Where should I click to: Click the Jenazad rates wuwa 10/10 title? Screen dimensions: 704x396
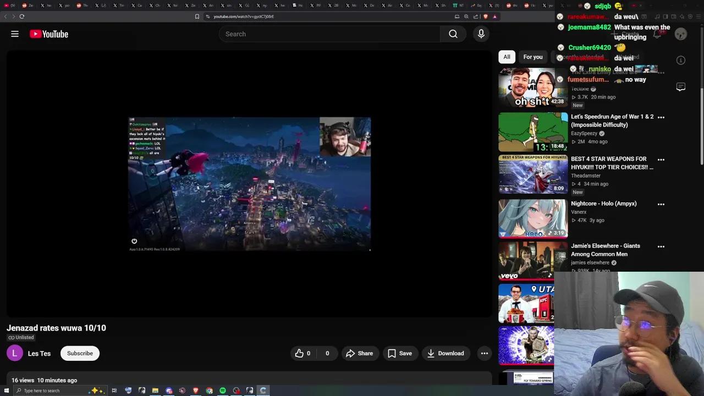coord(56,328)
